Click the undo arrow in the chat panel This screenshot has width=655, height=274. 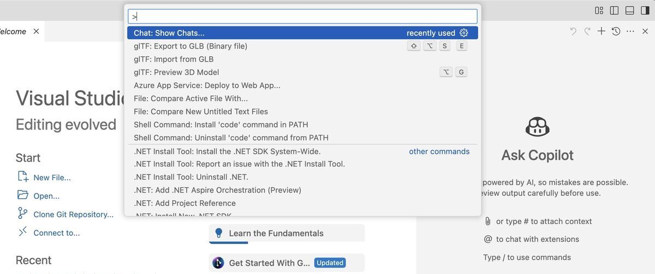tap(573, 32)
